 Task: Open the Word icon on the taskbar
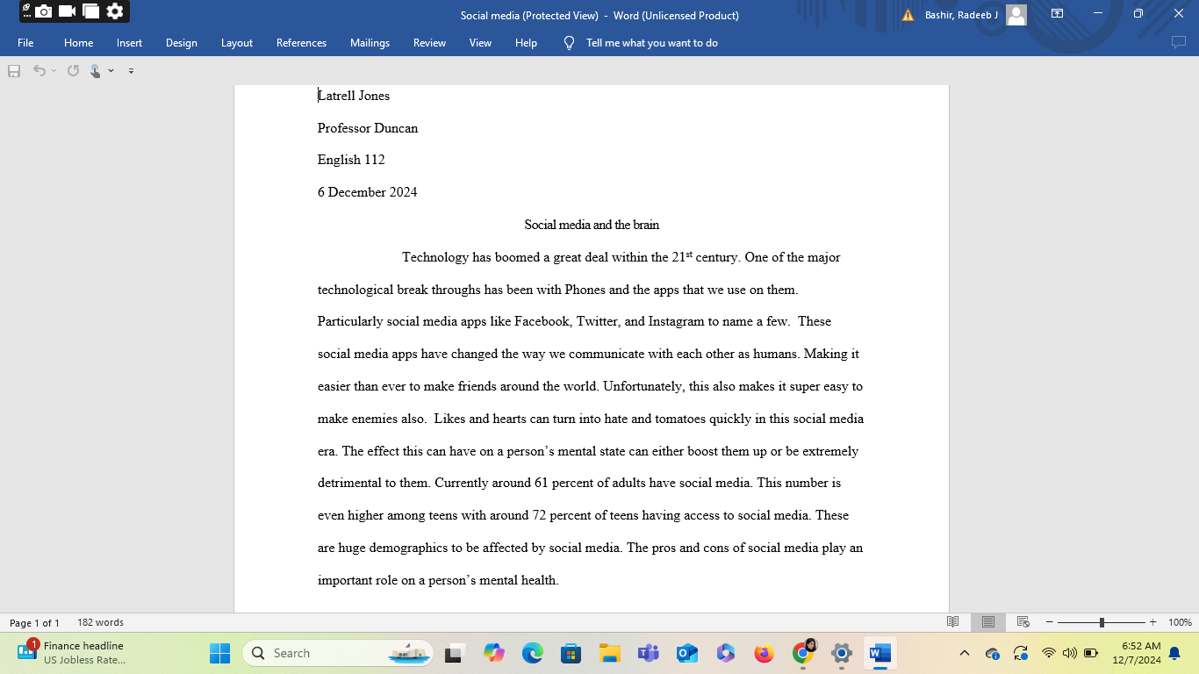click(x=879, y=653)
